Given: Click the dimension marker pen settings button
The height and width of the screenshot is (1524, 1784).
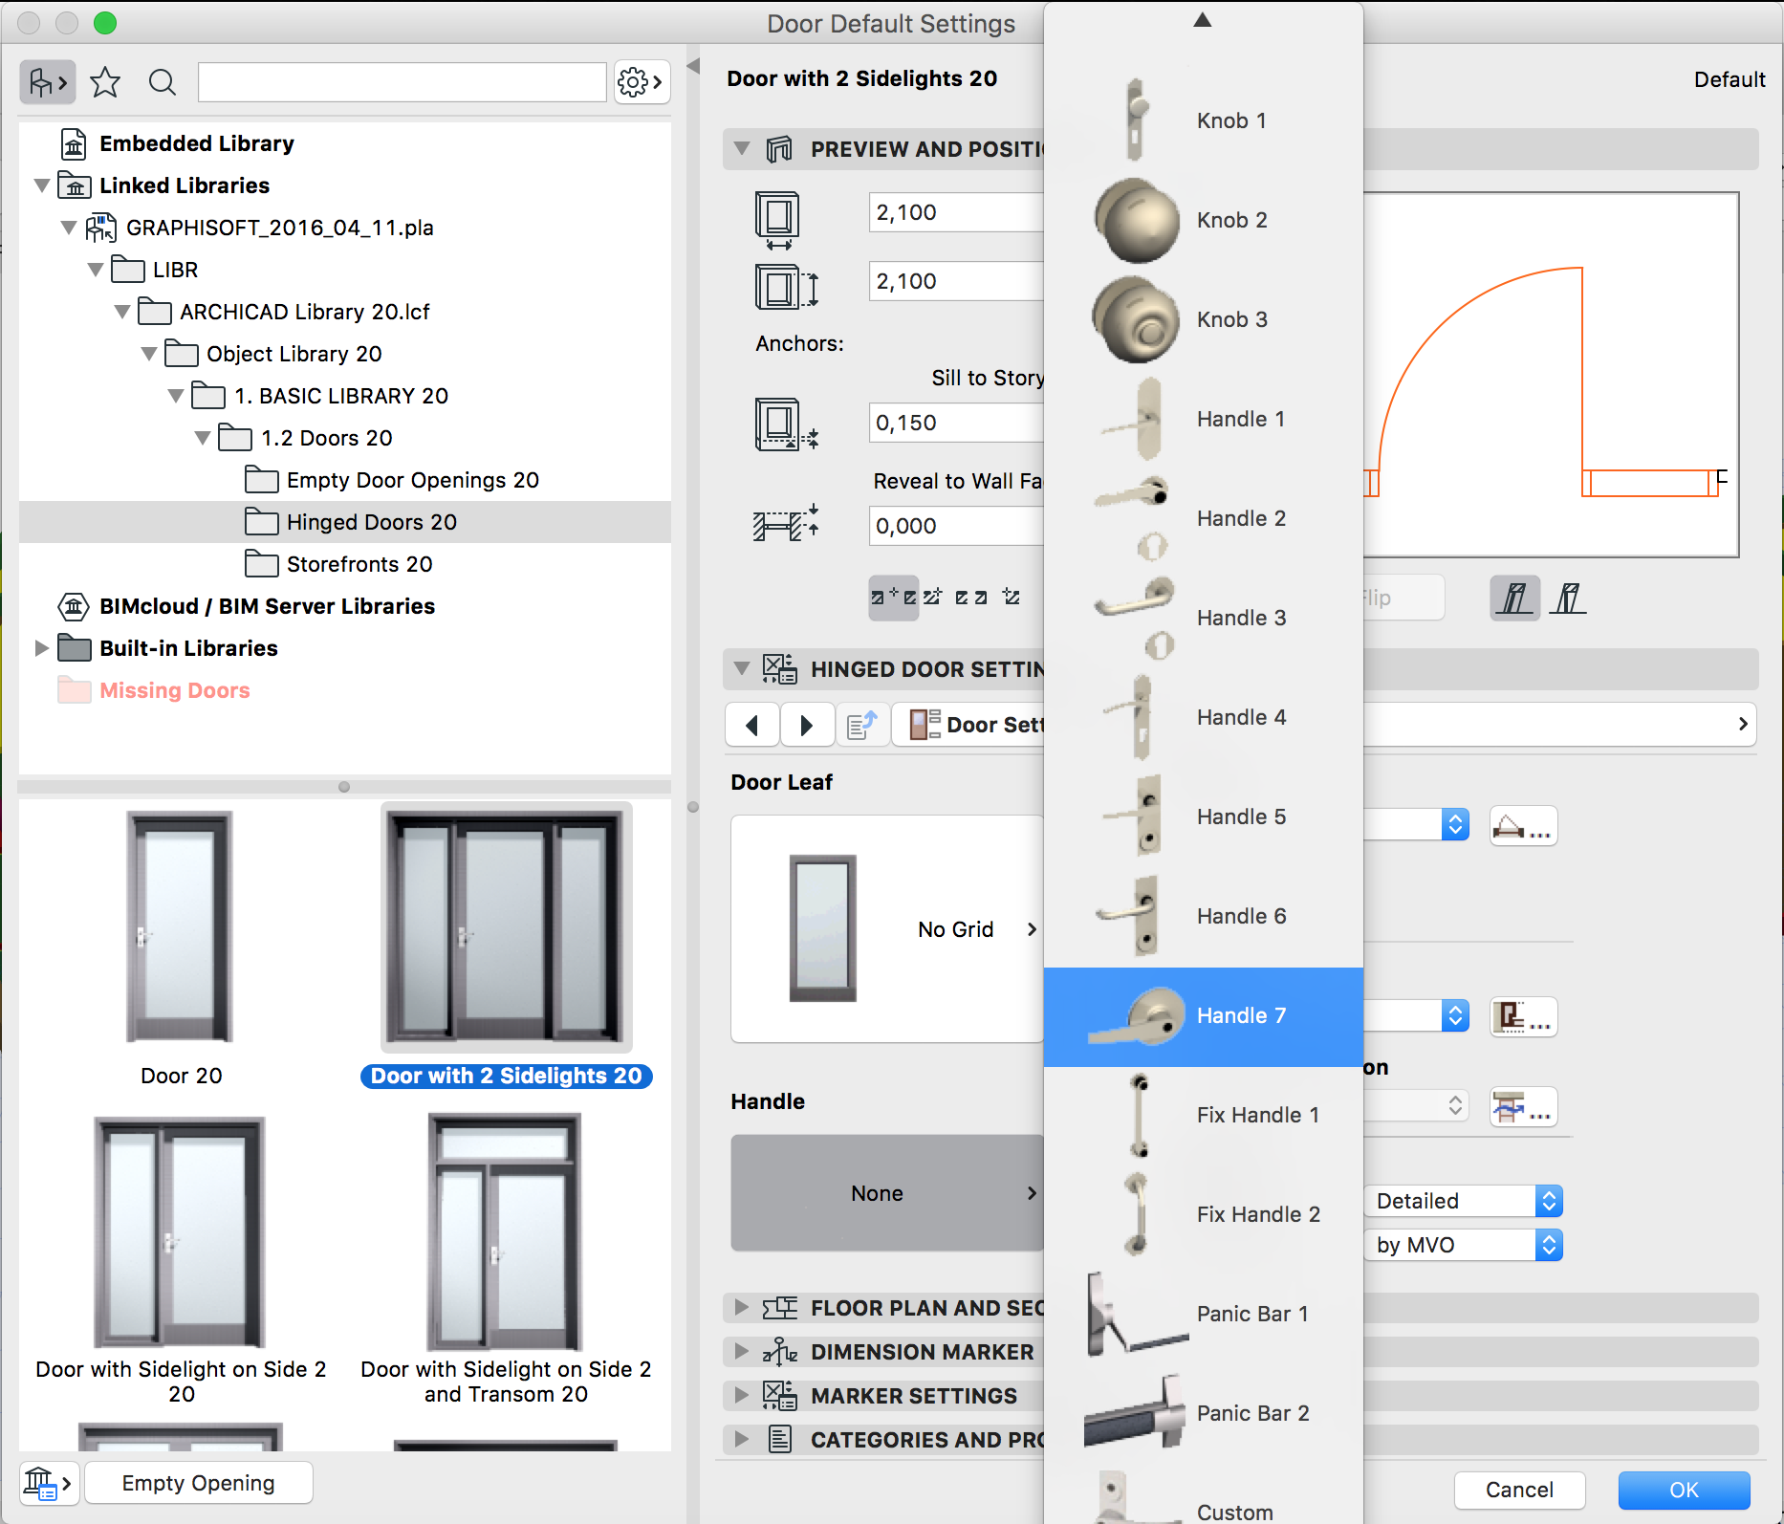Looking at the screenshot, I should (x=1523, y=1107).
